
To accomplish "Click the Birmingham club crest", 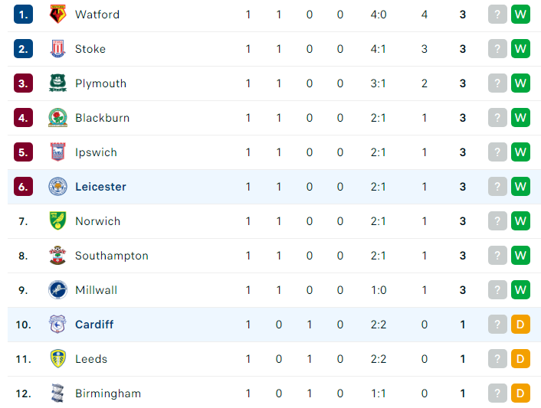I will click(x=57, y=393).
